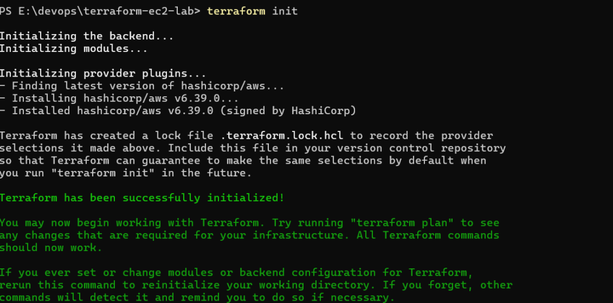Select the "Initializing the backend..." line
This screenshot has width=613, height=303.
(x=87, y=36)
